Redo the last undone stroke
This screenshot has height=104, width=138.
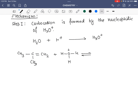click(118, 5)
